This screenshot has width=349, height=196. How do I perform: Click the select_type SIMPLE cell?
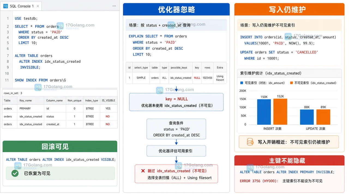tap(141, 78)
